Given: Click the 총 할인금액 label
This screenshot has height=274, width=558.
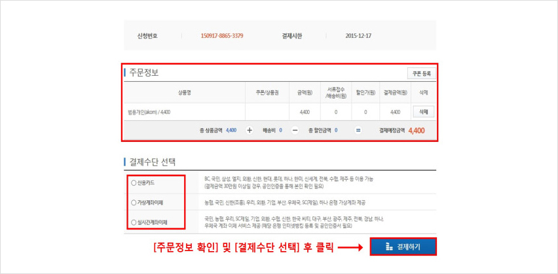Looking at the screenshot, I should coord(320,130).
